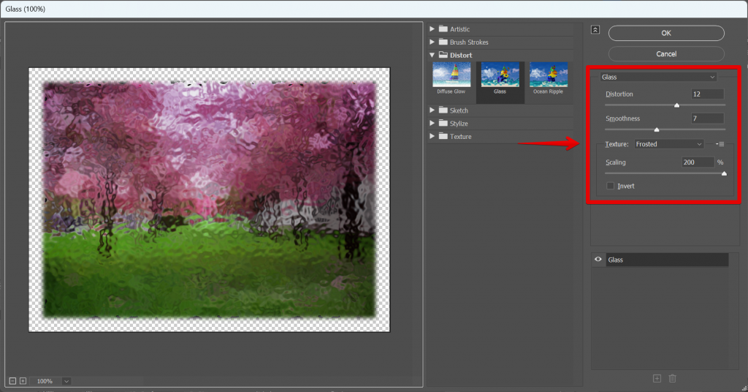Screen dimensions: 748x392
Task: Expand the Brush Strokes folder
Action: click(x=433, y=42)
